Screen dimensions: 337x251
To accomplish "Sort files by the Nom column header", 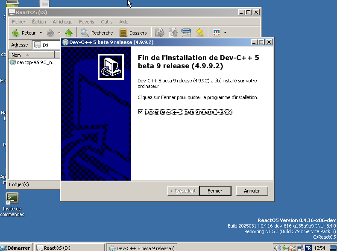I will (32, 55).
